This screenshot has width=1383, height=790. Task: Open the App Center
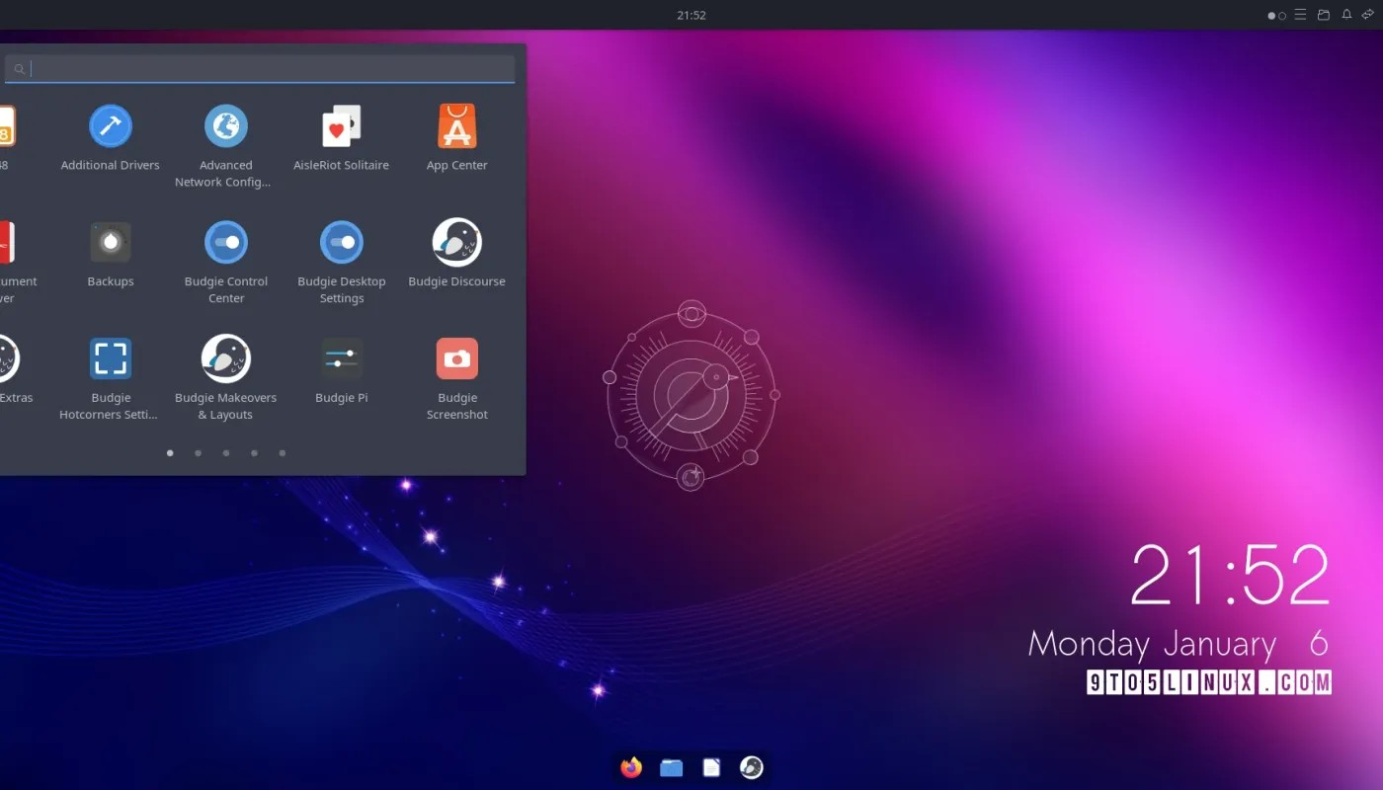coord(456,126)
